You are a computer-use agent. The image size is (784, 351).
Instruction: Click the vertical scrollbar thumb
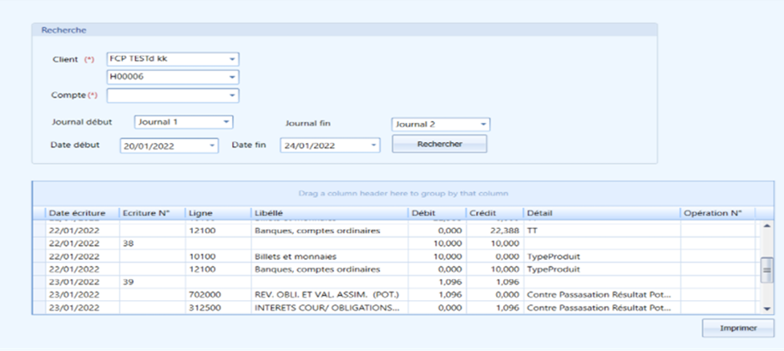point(767,271)
